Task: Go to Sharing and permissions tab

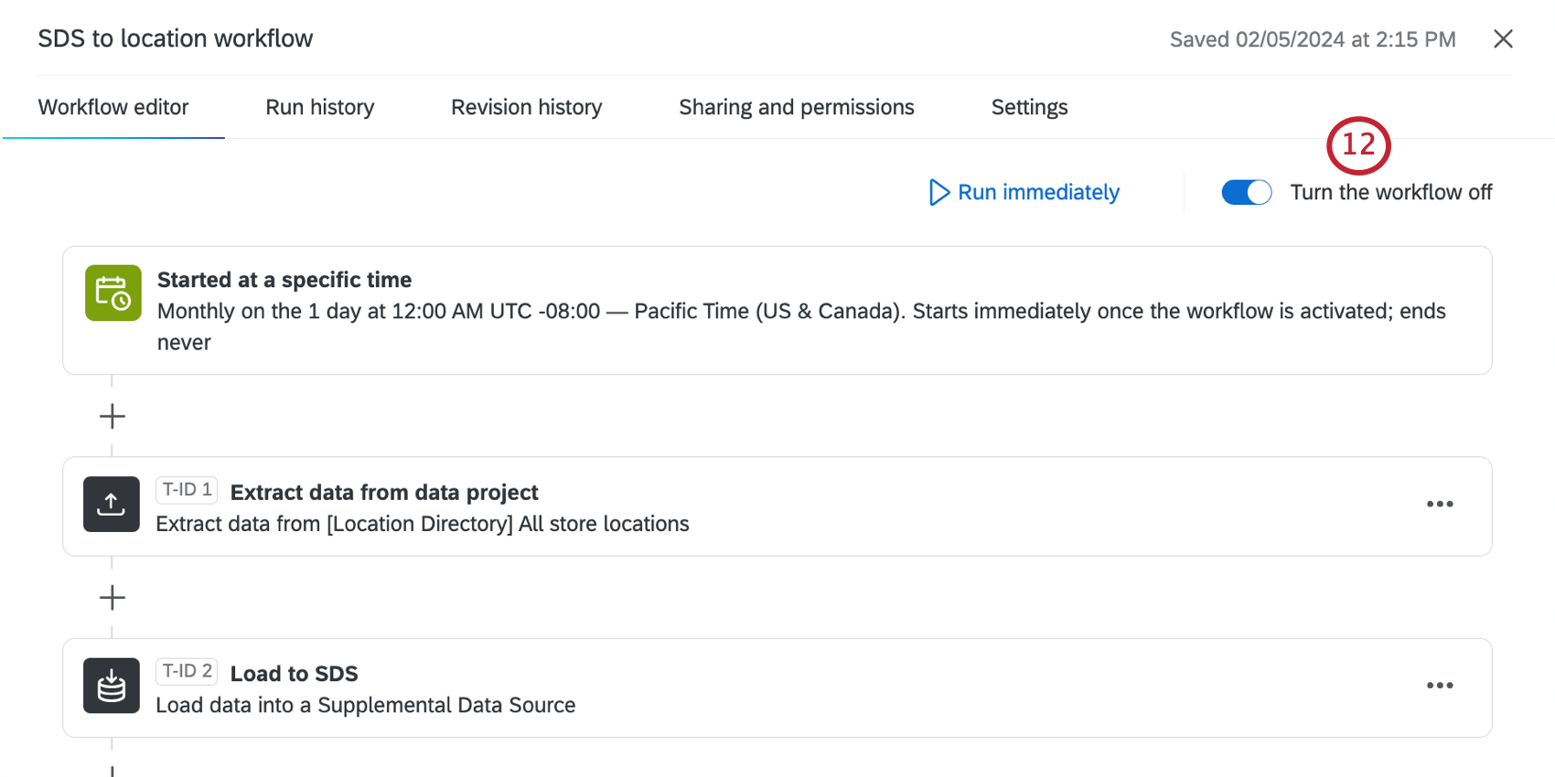Action: pos(796,107)
